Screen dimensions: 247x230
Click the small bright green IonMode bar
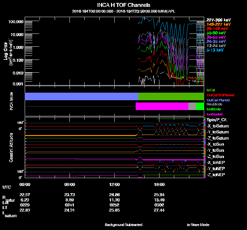point(200,106)
